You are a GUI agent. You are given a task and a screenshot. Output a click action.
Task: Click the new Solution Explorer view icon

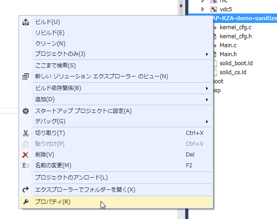coord(26,76)
